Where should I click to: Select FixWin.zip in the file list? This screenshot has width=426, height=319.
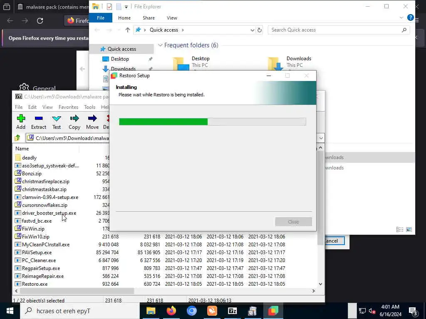(x=33, y=229)
